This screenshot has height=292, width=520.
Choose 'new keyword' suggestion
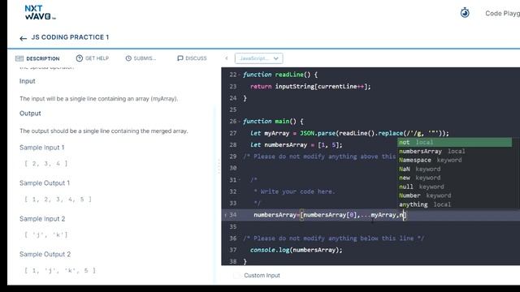coord(454,178)
